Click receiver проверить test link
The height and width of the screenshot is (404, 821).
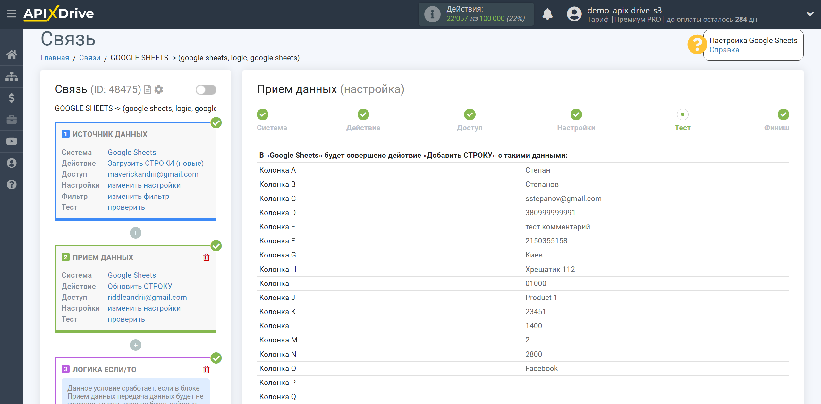126,319
